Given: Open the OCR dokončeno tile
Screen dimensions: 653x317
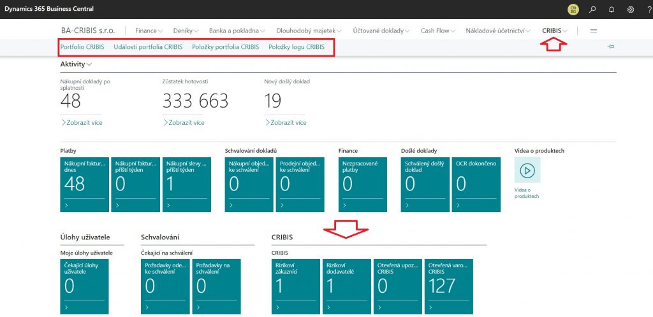Looking at the screenshot, I should (x=476, y=185).
